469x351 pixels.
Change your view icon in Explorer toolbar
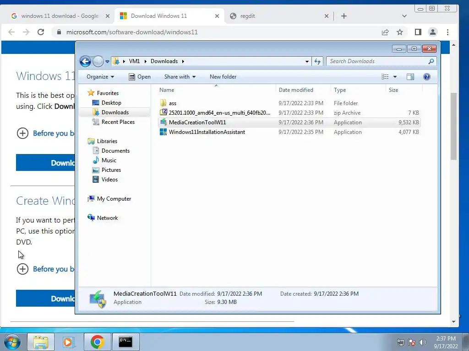(x=385, y=77)
